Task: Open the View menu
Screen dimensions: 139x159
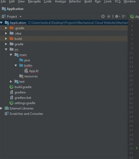Action: point(21,1)
